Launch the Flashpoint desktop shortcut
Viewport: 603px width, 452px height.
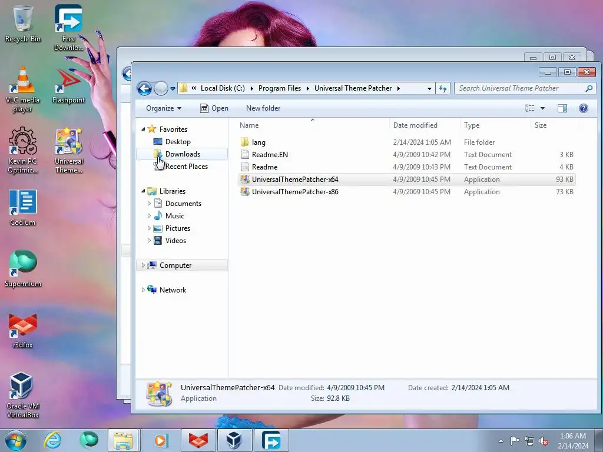click(68, 85)
